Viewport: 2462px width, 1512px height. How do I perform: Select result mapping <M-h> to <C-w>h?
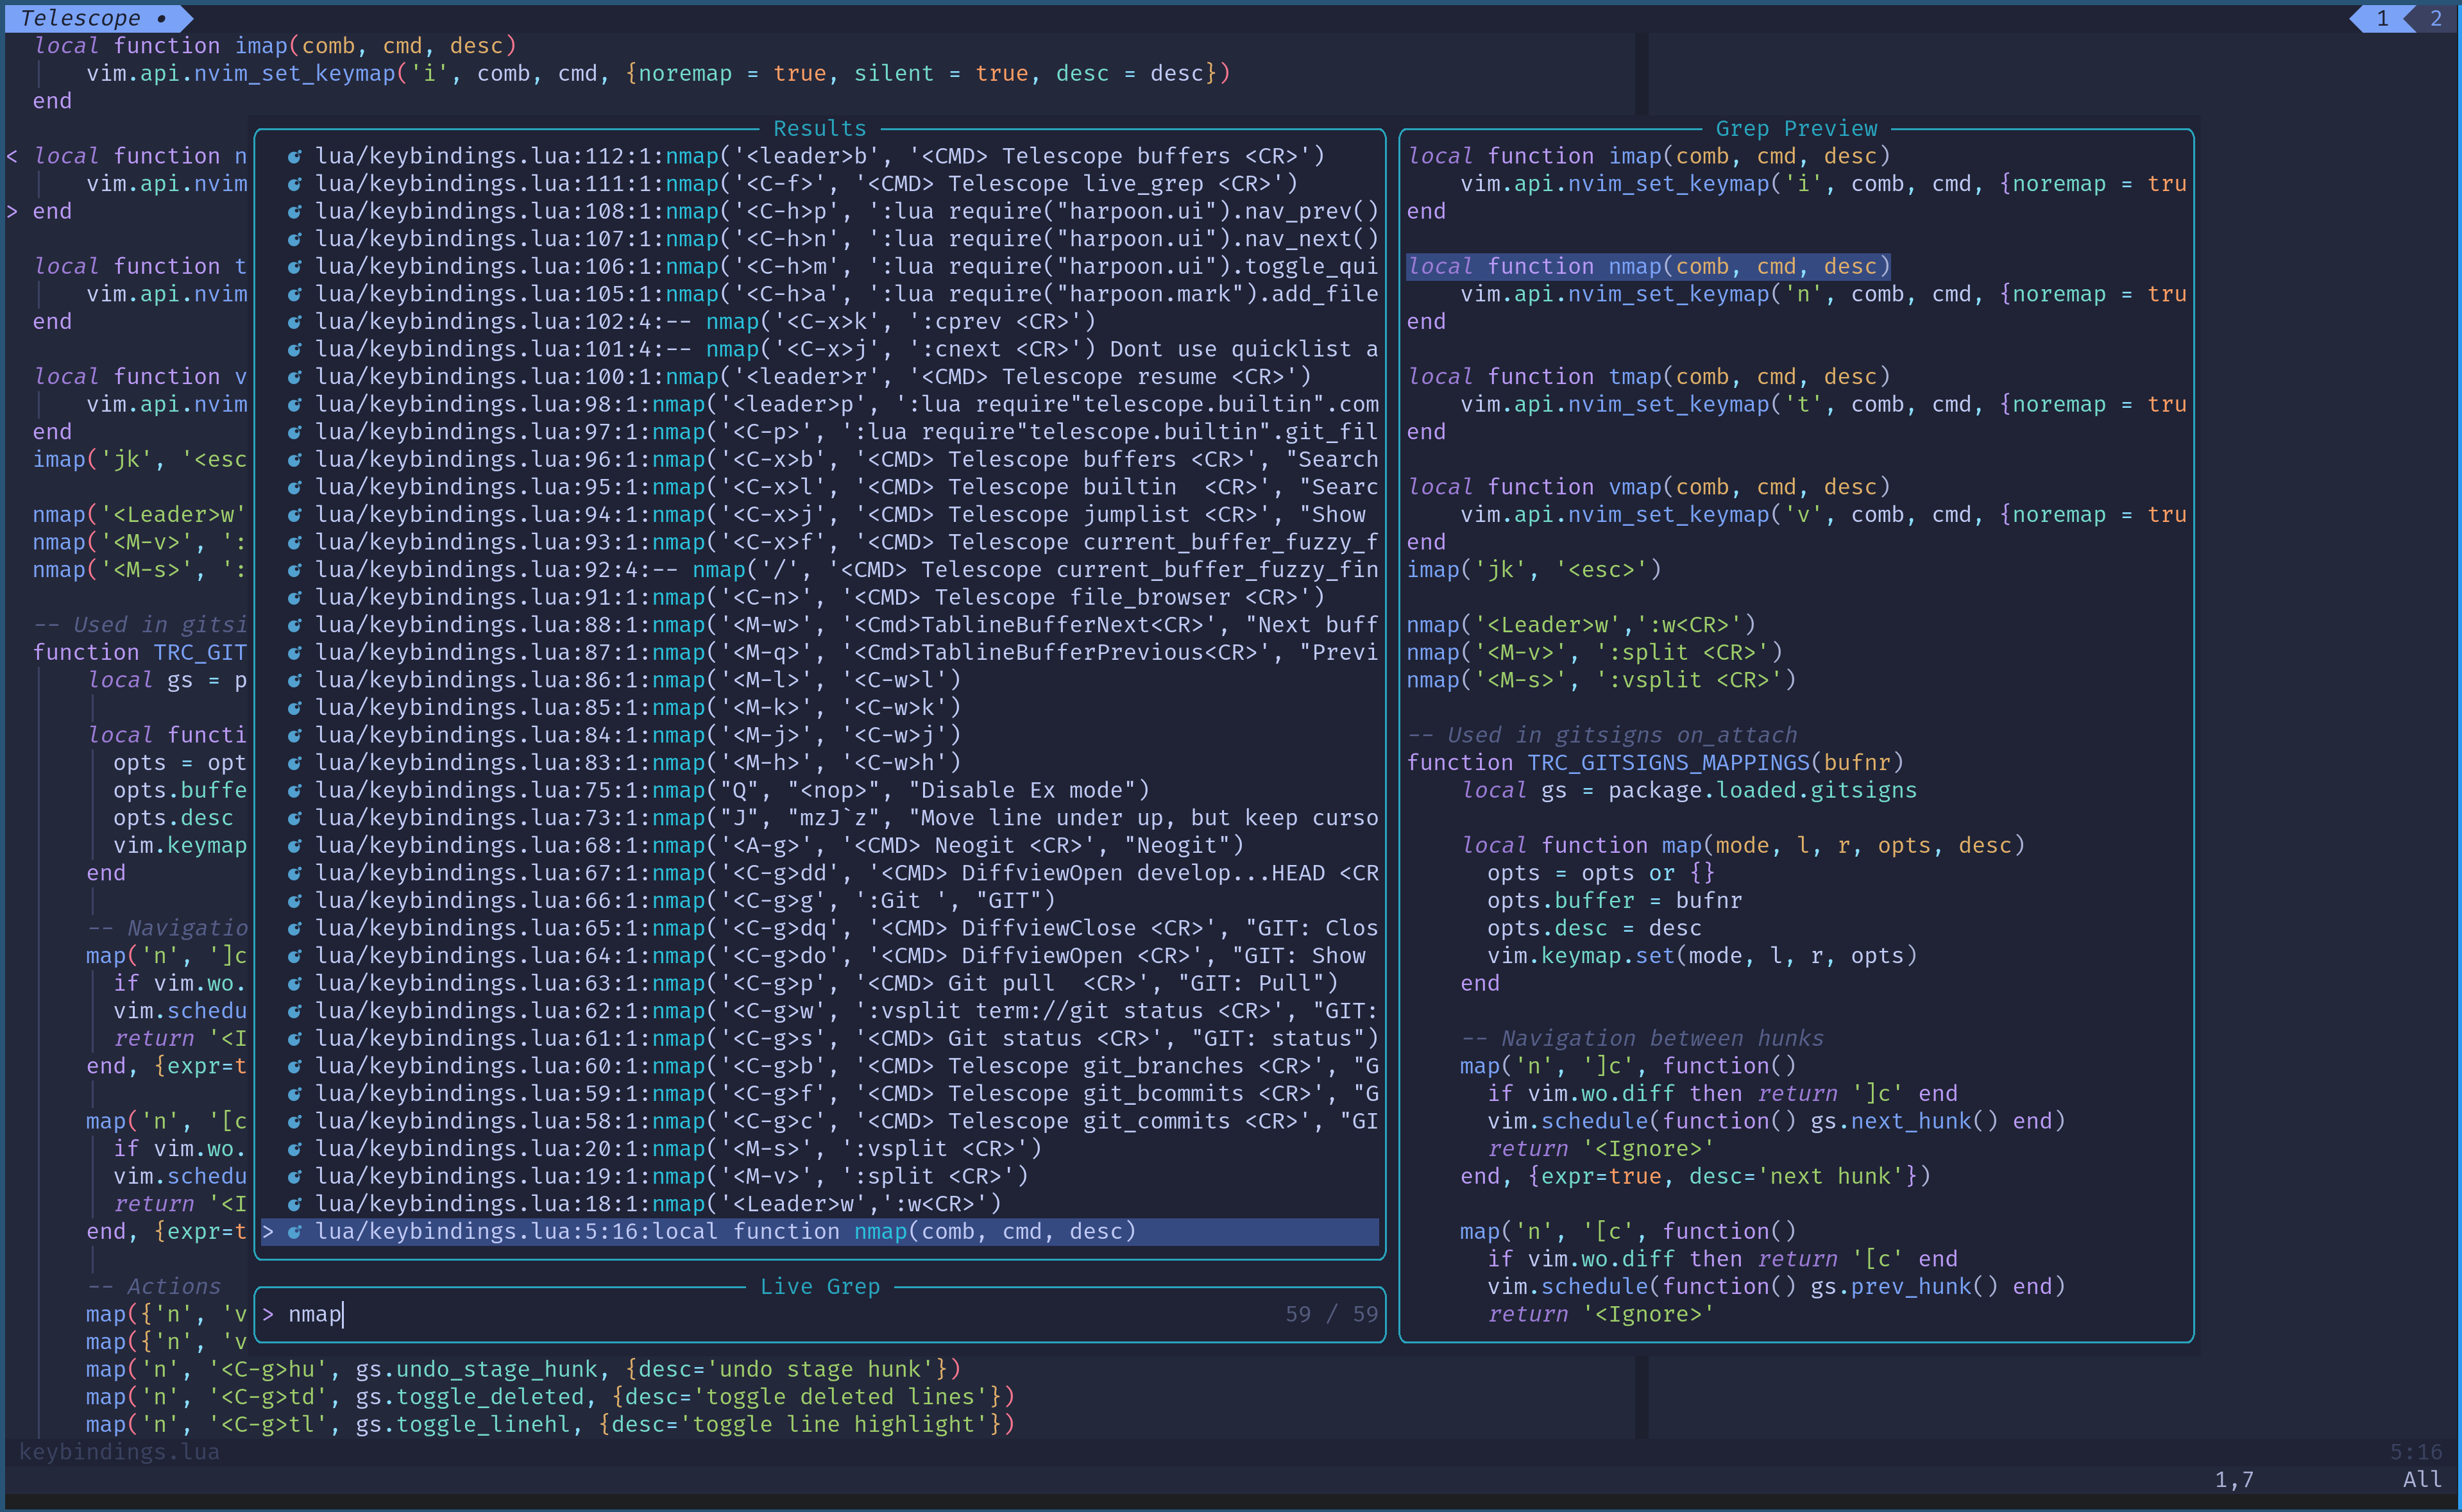pos(820,763)
